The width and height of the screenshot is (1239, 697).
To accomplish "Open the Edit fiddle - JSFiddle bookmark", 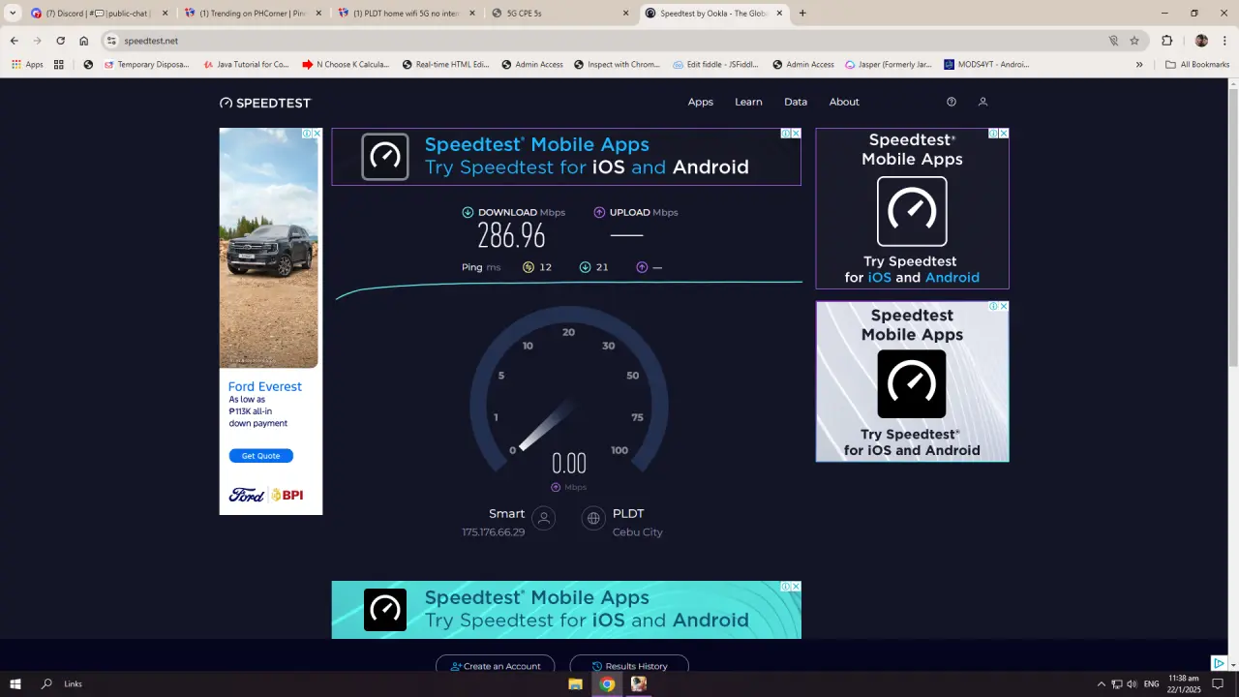I will (716, 65).
